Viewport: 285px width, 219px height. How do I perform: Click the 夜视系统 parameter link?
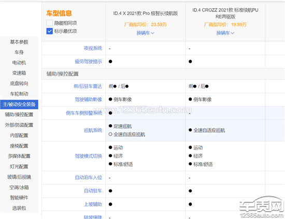coord(93,48)
